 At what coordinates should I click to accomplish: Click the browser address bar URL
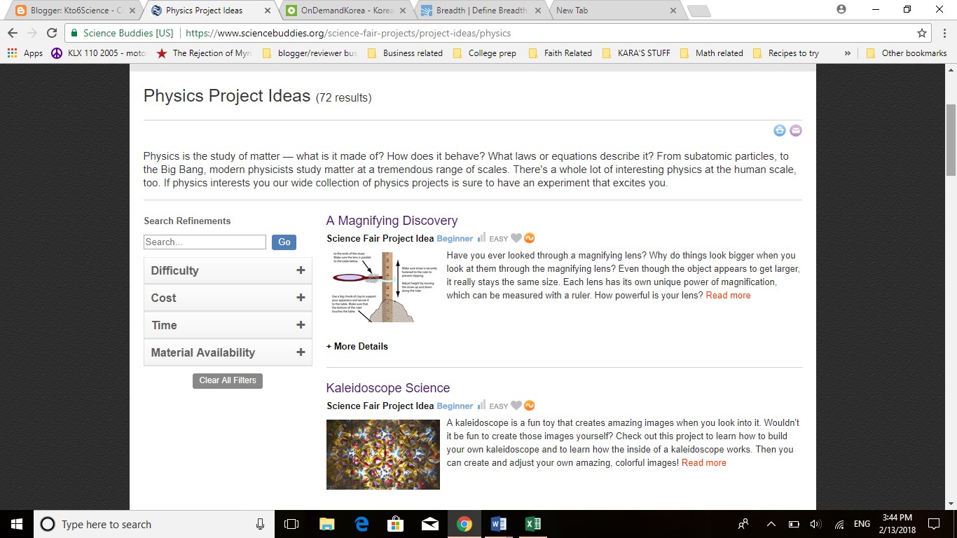(x=348, y=33)
